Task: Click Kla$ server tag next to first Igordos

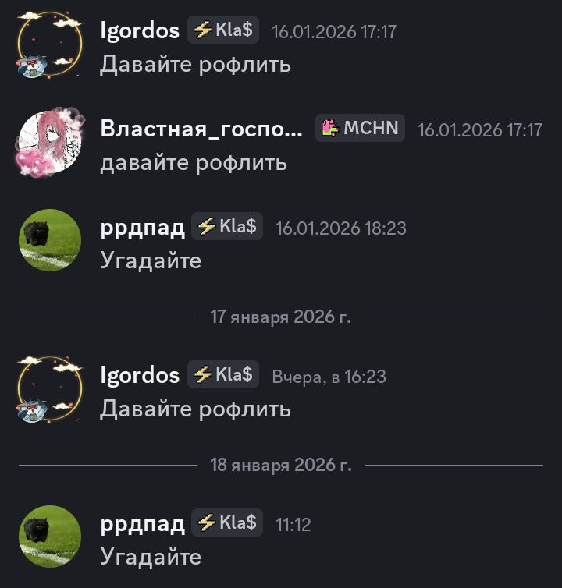Action: [x=223, y=30]
